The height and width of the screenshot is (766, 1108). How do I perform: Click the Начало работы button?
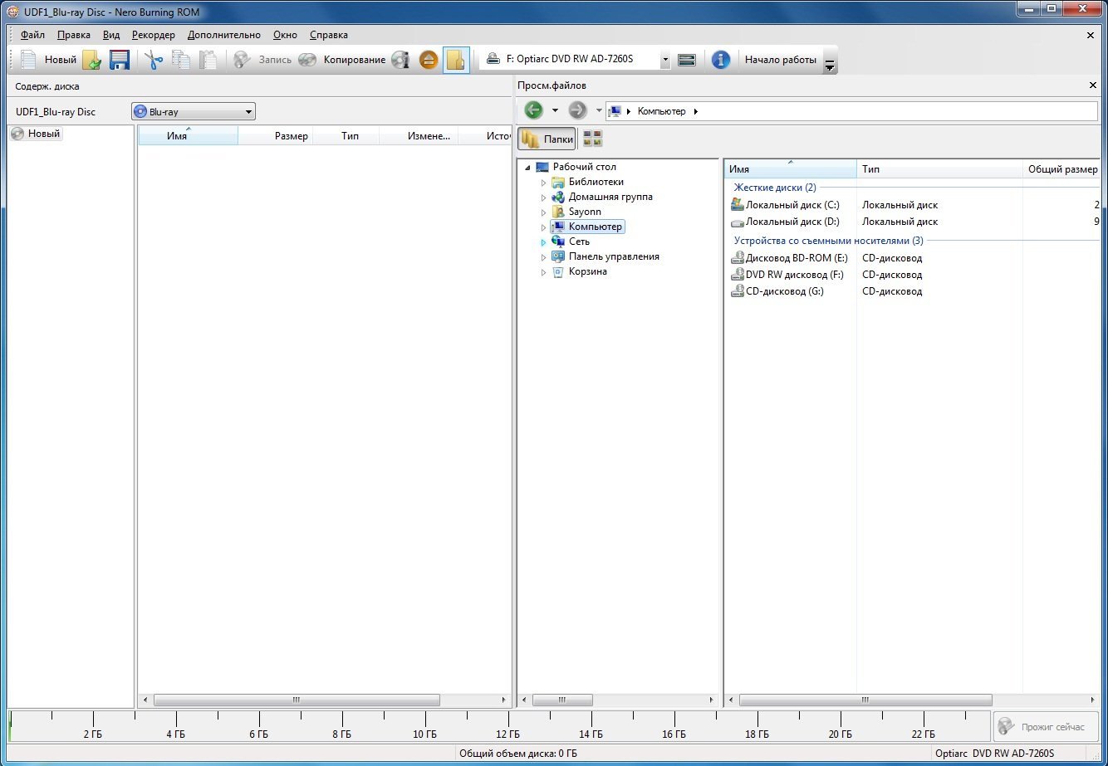point(780,60)
